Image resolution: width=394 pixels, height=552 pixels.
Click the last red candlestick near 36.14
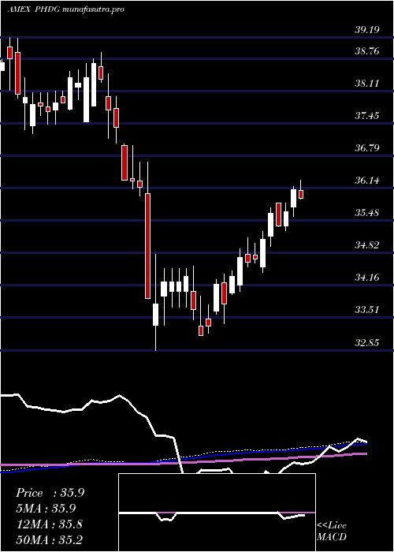(x=301, y=194)
